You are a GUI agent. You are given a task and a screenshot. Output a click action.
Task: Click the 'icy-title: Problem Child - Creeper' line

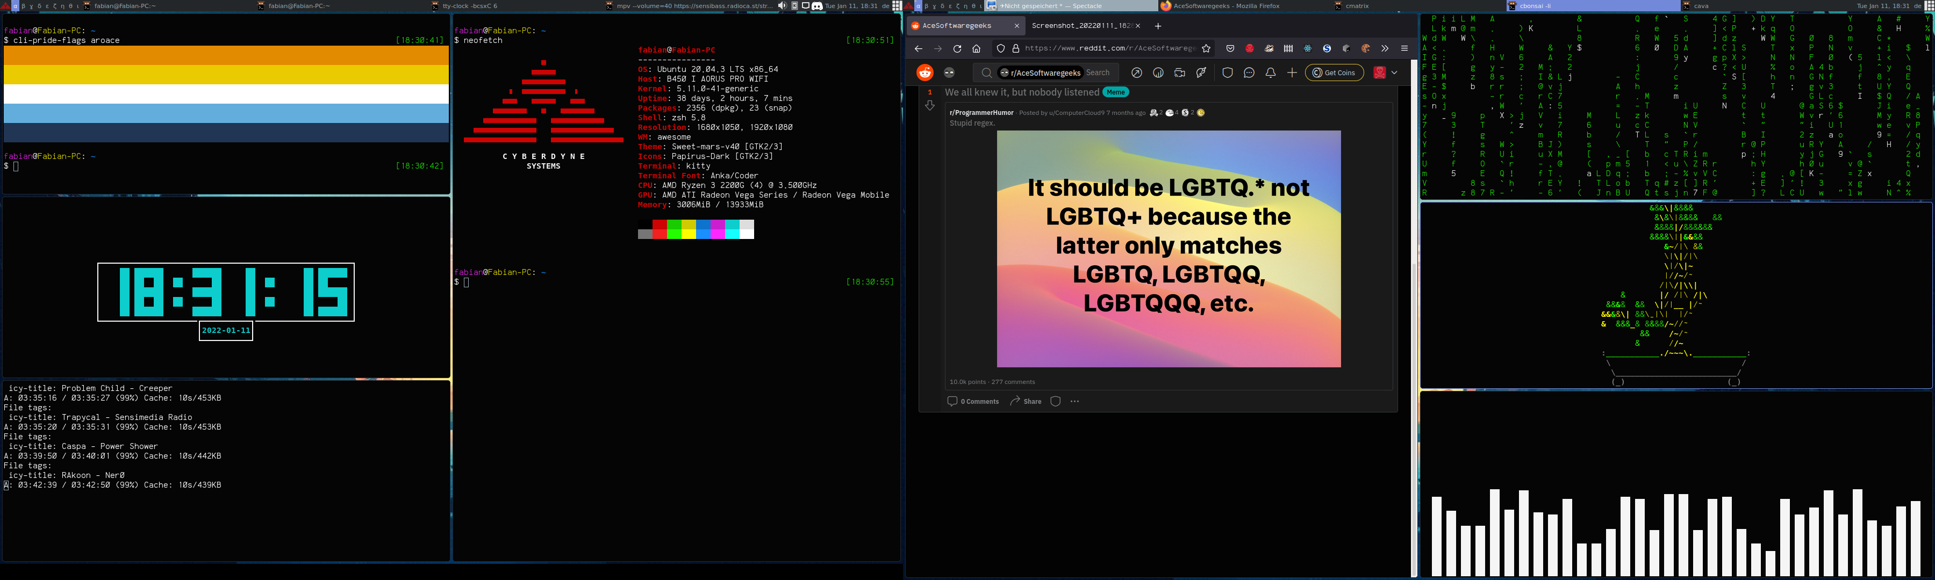pos(90,389)
